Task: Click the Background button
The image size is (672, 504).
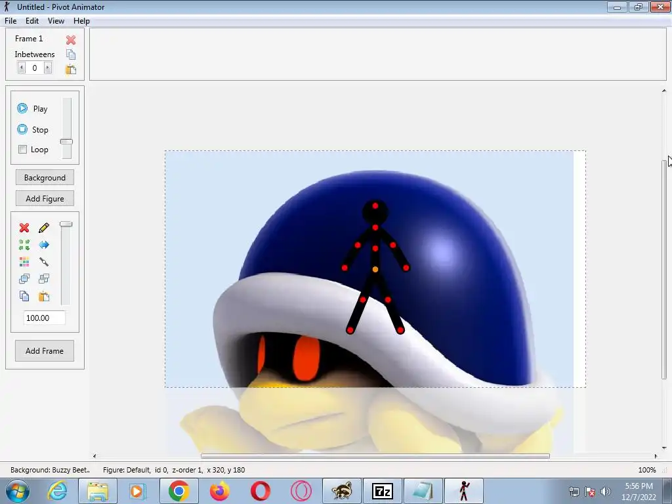Action: tap(45, 177)
